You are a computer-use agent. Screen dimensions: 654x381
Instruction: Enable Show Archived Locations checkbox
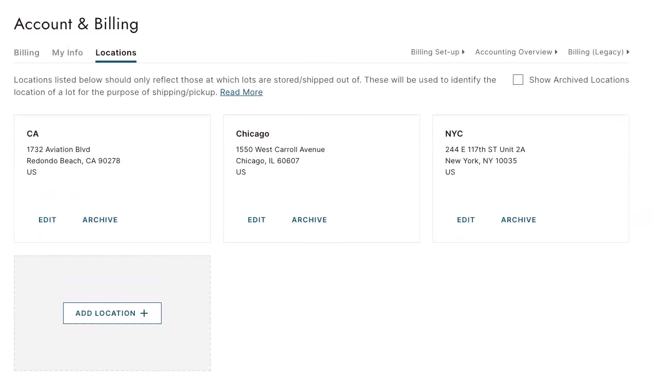[x=518, y=80]
